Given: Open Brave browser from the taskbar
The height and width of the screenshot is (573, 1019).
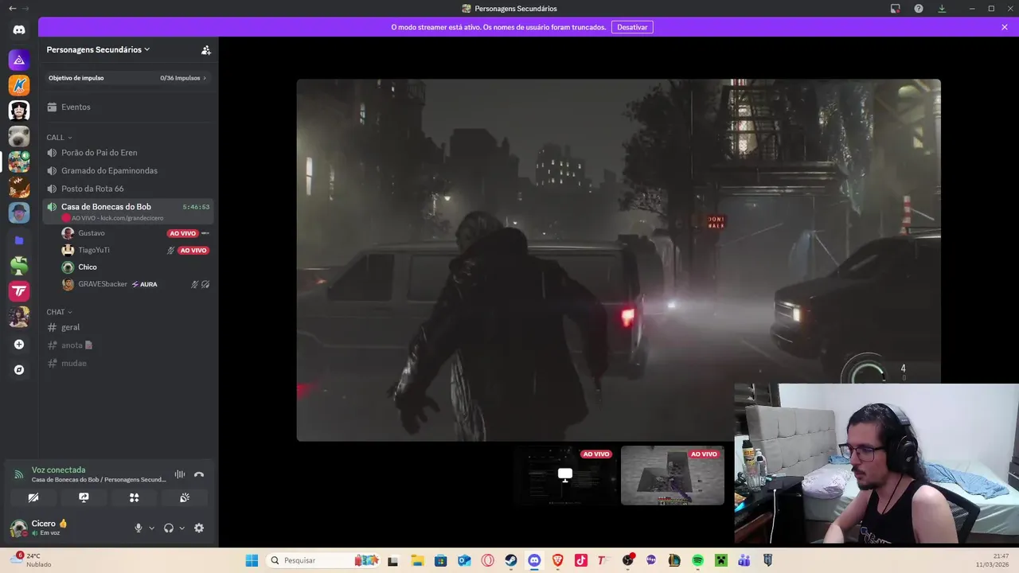Looking at the screenshot, I should click(x=558, y=560).
